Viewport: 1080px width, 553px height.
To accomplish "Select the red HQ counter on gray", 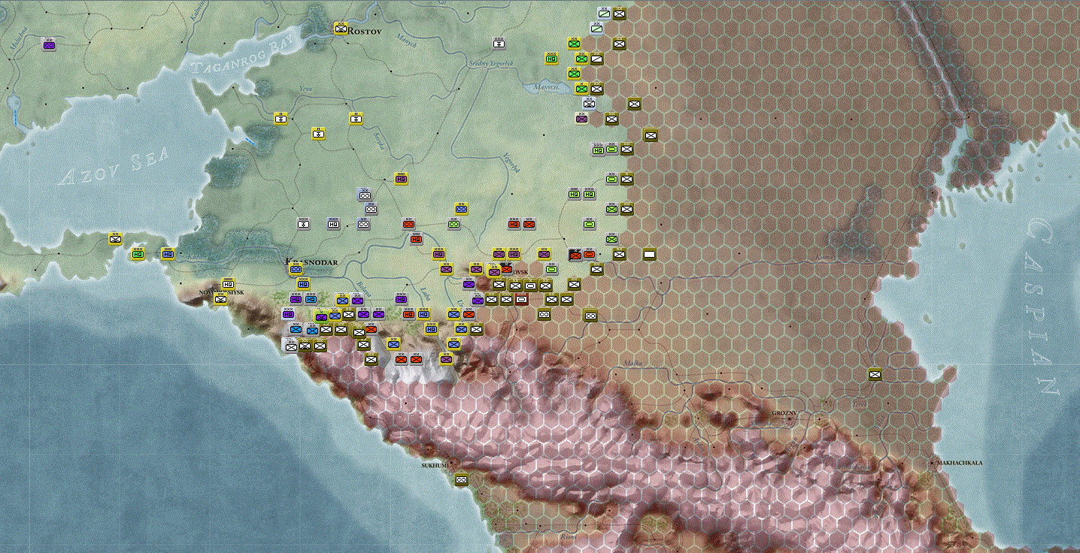I will click(x=416, y=239).
